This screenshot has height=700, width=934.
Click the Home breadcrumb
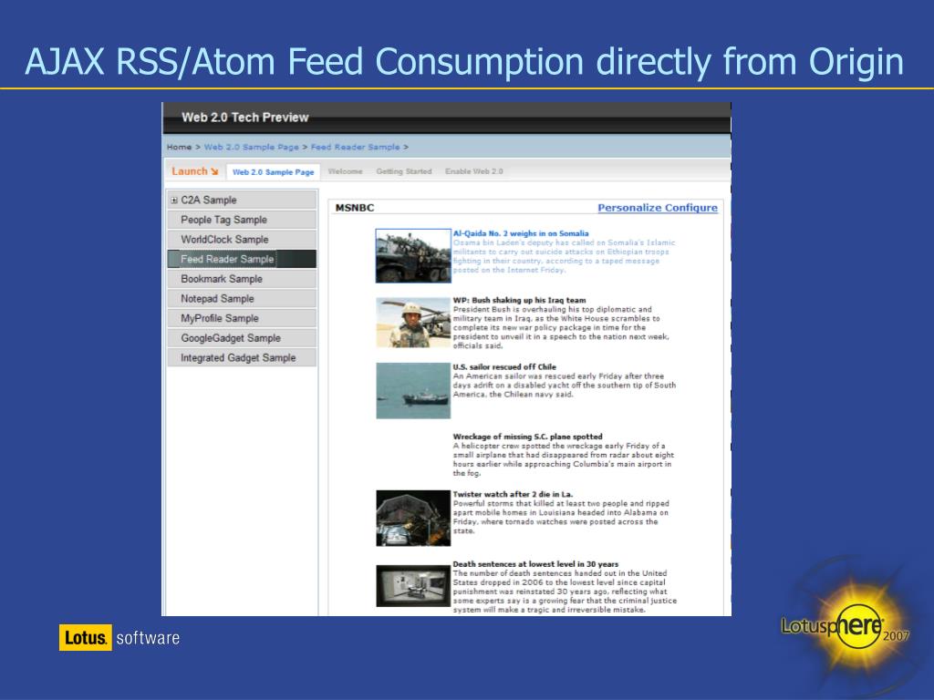180,147
